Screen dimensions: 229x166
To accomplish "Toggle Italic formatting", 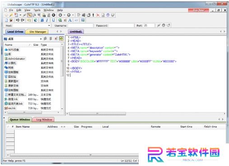I will tap(47, 20).
